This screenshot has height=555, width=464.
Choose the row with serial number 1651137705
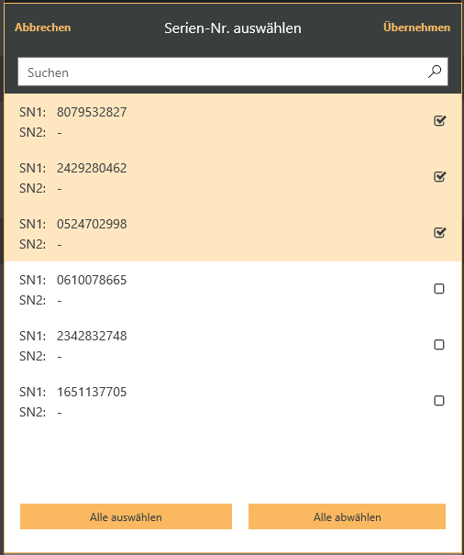[233, 402]
